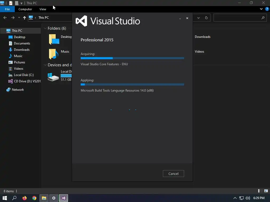The height and width of the screenshot is (202, 270).
Task: Select Local Disk (C:) in sidebar
Action: (23, 75)
